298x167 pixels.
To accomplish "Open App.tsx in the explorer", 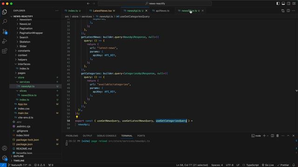I will (22, 104).
